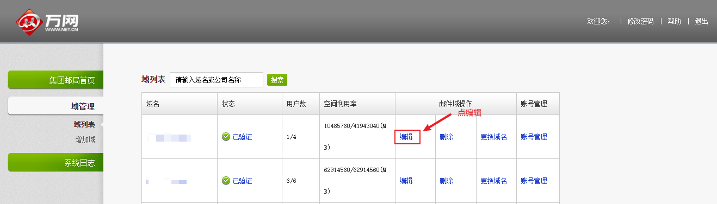Open 域列表 sidebar item
The height and width of the screenshot is (204, 717).
pyautogui.click(x=84, y=125)
